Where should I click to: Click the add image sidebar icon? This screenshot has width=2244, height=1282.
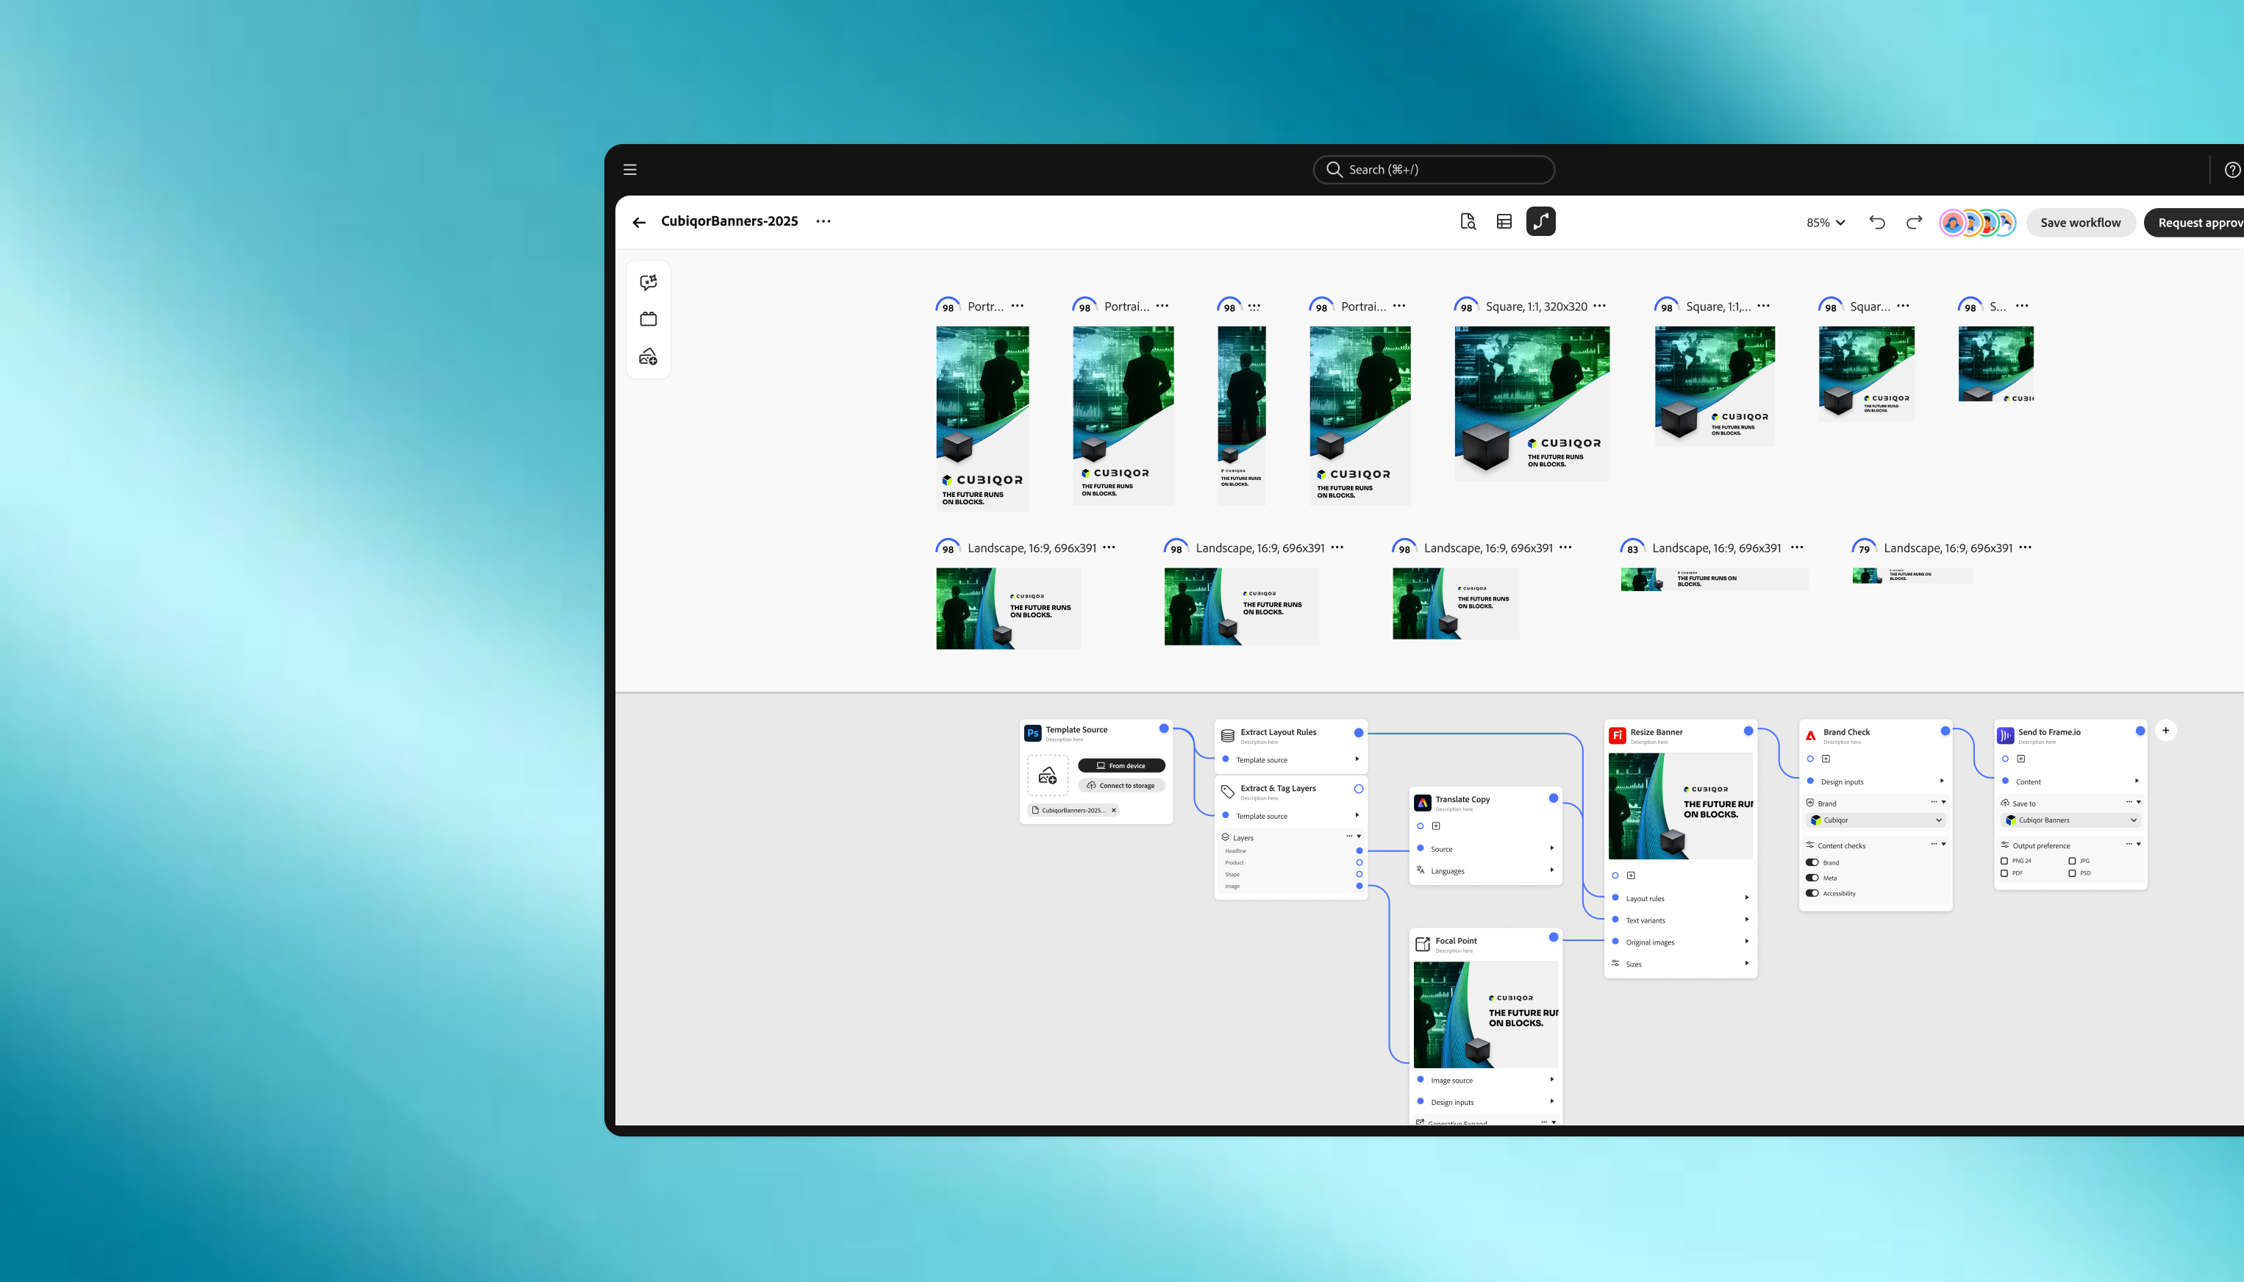point(648,357)
